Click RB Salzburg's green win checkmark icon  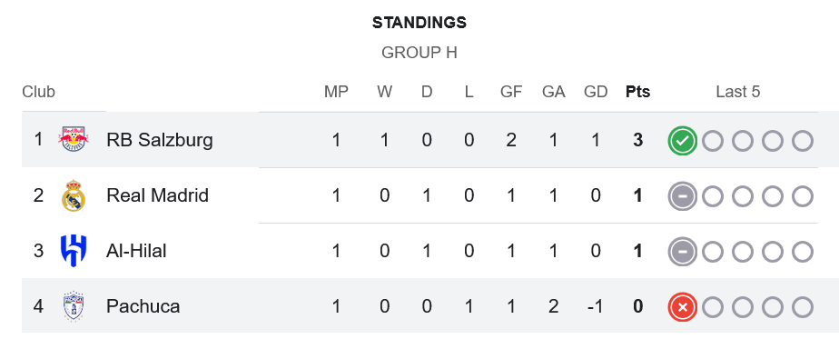pyautogui.click(x=682, y=141)
